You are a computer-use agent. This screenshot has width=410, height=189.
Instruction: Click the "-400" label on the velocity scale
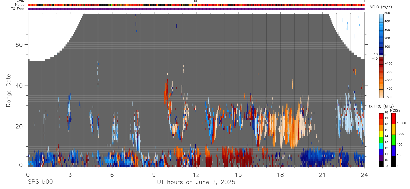pos(388,89)
